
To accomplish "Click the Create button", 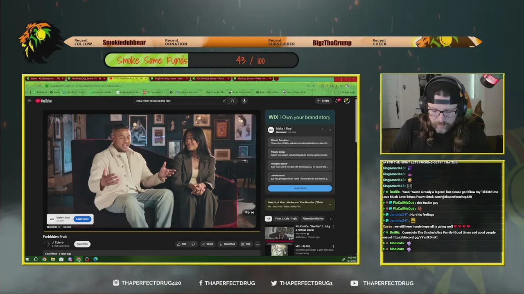I will pyautogui.click(x=323, y=100).
